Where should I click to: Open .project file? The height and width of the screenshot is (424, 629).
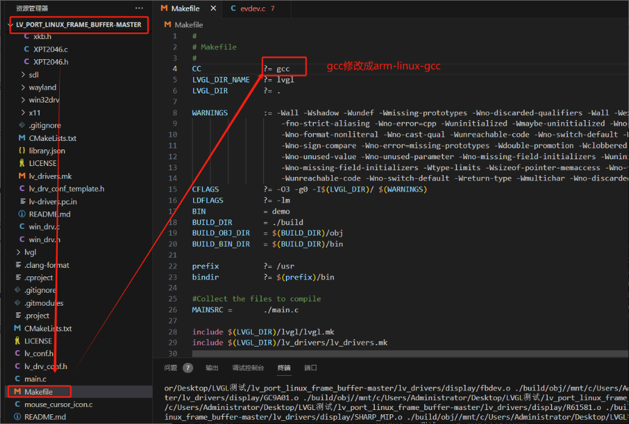pos(37,316)
